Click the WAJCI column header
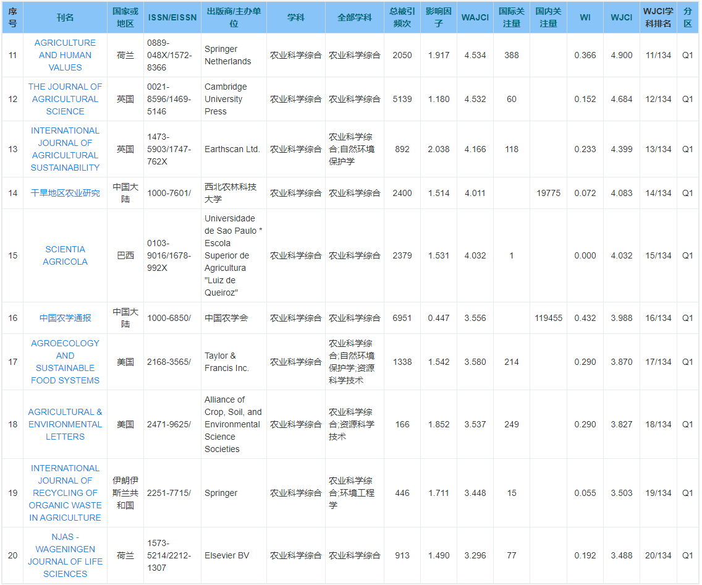Screen dimensions: 702x585 (x=475, y=17)
